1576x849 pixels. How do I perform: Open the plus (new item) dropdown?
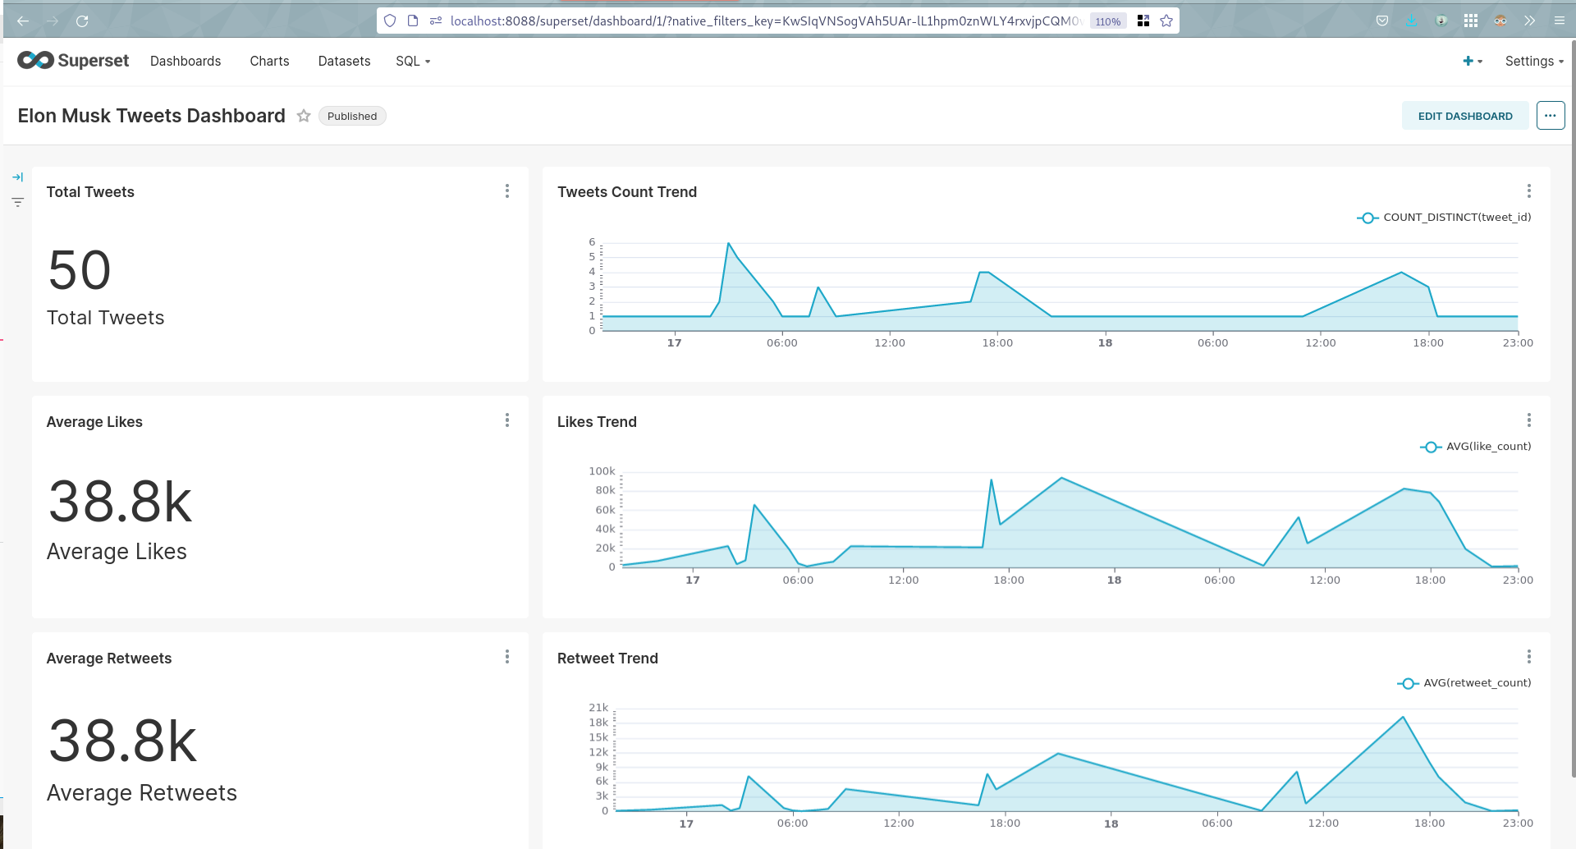(x=1473, y=61)
